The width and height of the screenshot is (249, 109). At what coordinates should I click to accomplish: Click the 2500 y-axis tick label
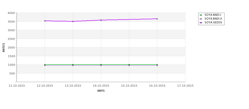11,39
